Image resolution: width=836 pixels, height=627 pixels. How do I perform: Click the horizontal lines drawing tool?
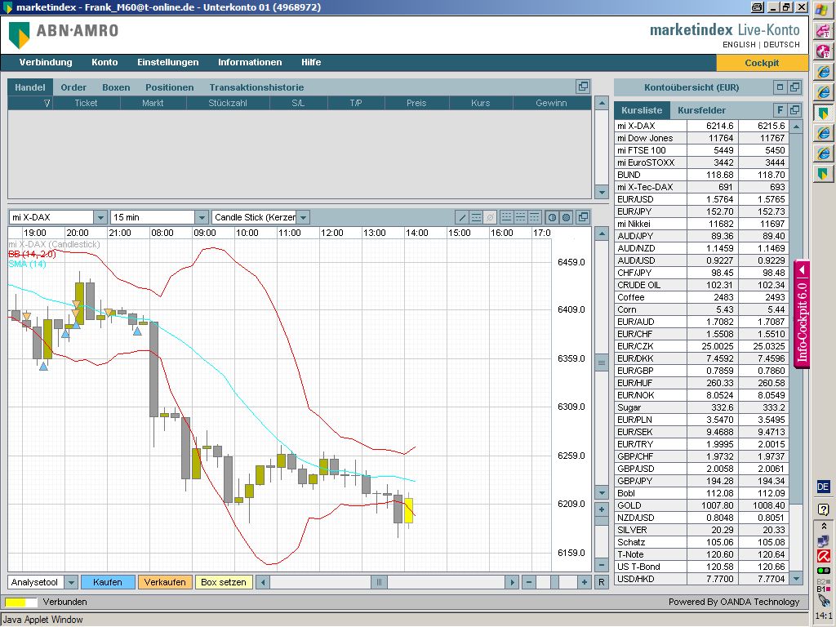pos(476,217)
